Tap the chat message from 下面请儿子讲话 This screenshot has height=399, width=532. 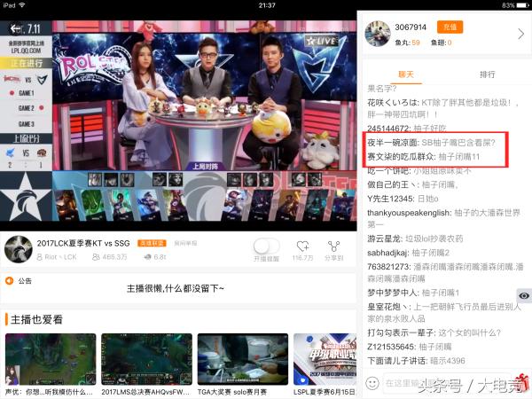(x=416, y=361)
